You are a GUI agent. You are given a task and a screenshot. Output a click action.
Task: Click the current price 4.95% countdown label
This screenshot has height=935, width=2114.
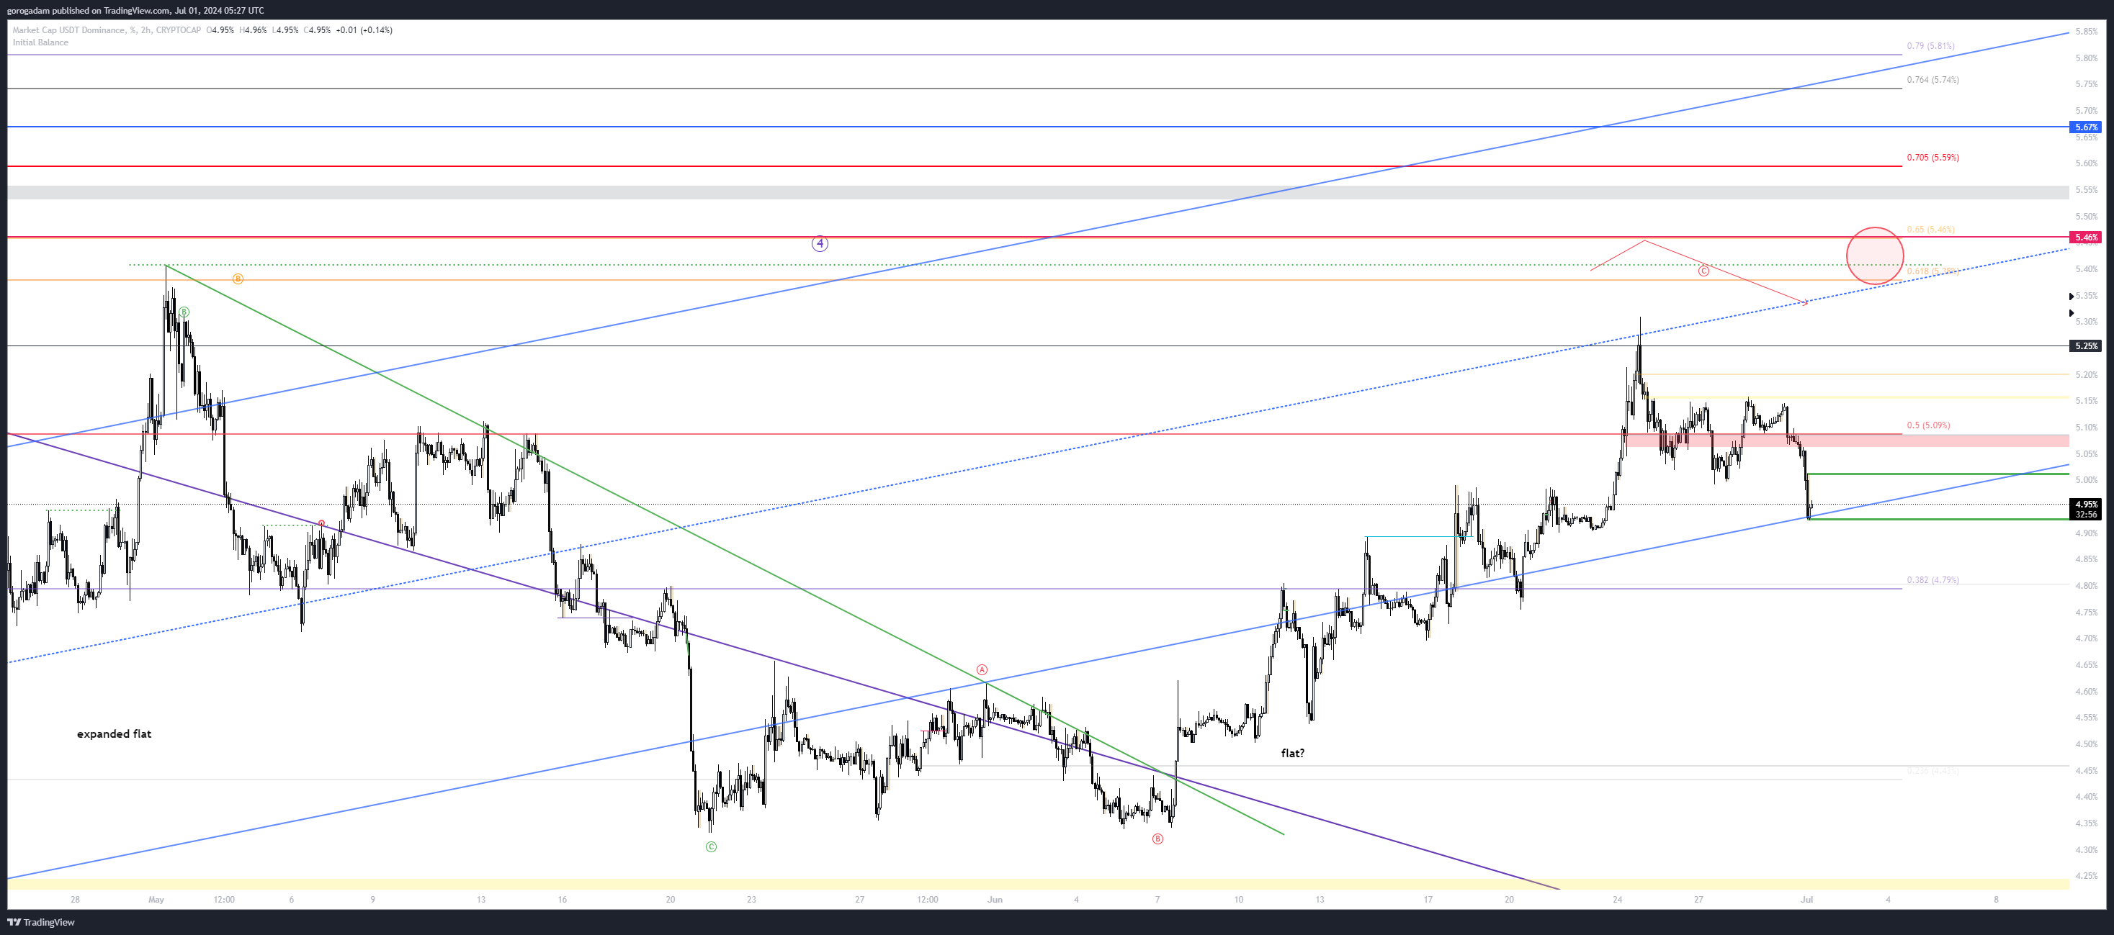coord(2085,510)
